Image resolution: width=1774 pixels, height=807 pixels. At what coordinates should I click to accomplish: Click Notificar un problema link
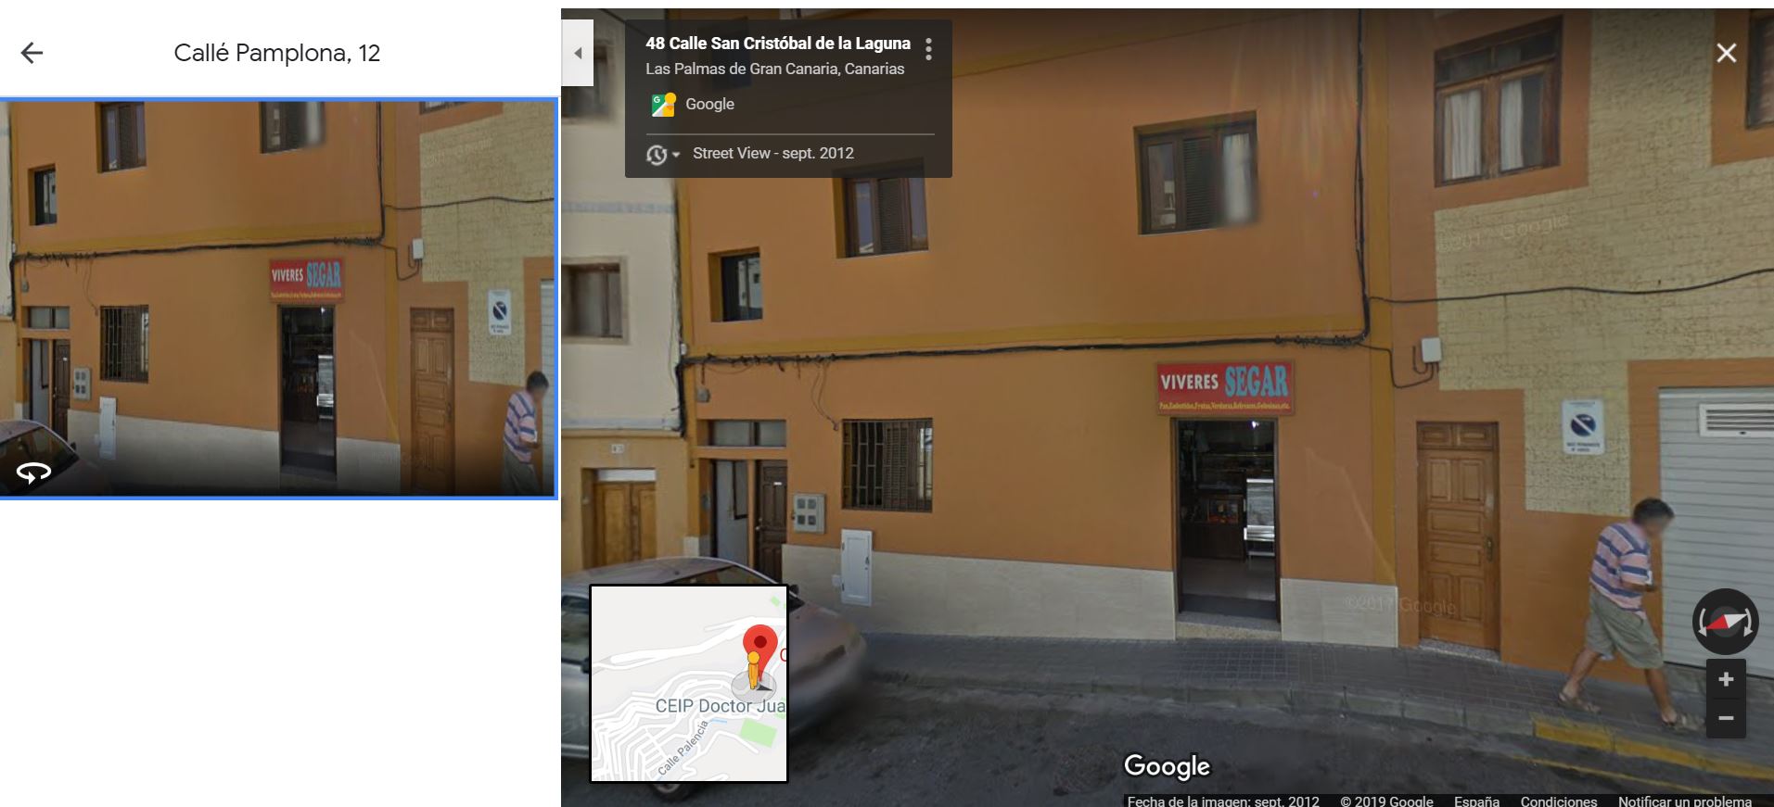click(1685, 801)
